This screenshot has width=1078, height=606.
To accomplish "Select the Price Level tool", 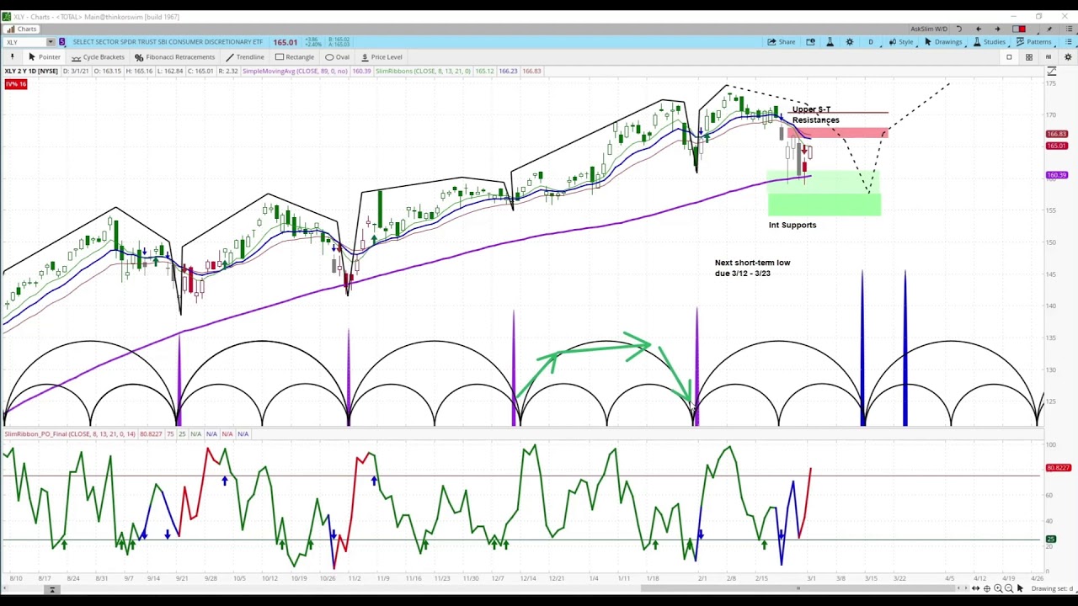I will point(381,57).
